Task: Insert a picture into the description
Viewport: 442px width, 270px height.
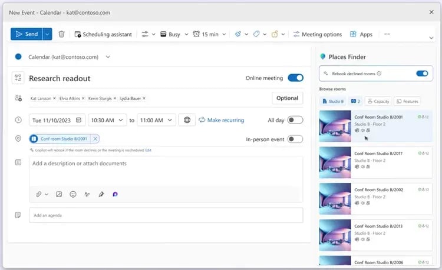Action: tap(59, 194)
